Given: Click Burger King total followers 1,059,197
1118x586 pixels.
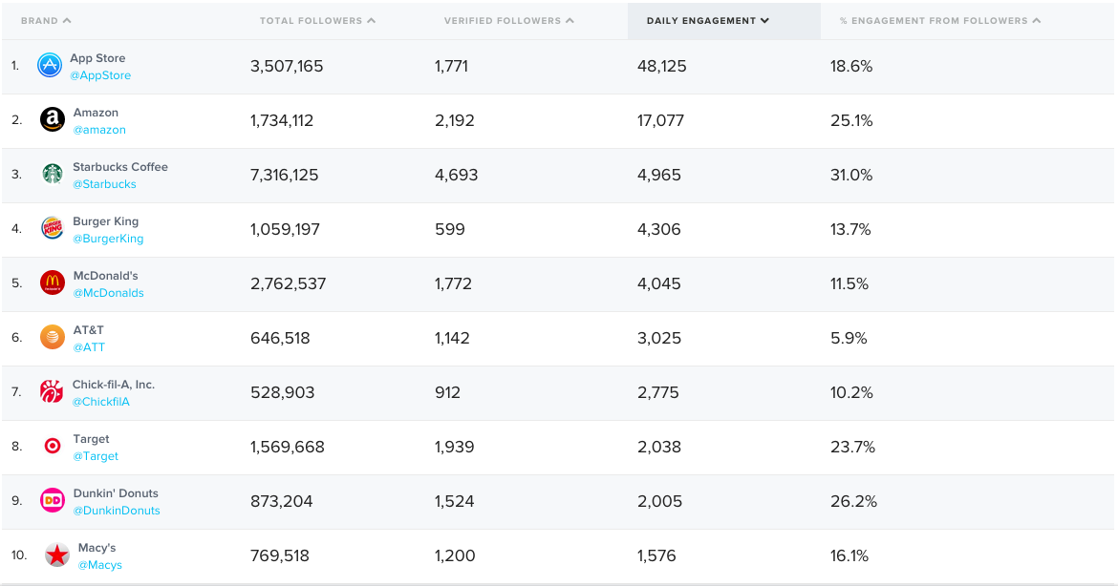Looking at the screenshot, I should [x=285, y=229].
